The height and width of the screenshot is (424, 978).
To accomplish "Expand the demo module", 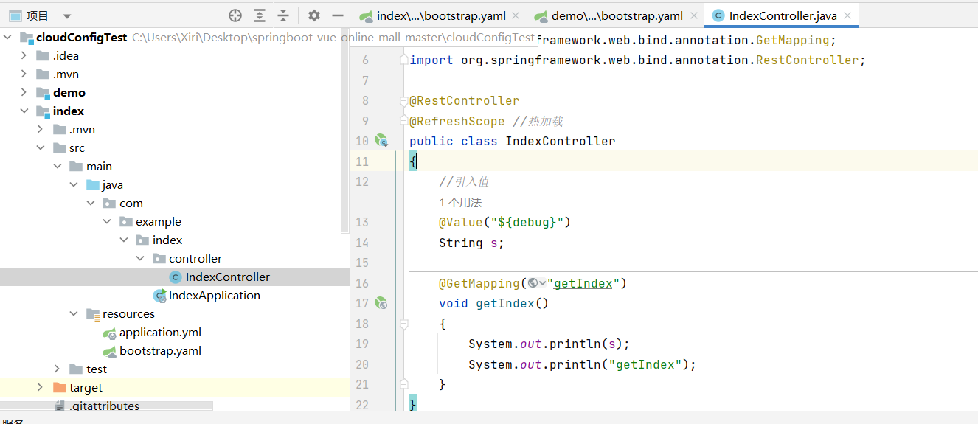I will click(x=24, y=92).
